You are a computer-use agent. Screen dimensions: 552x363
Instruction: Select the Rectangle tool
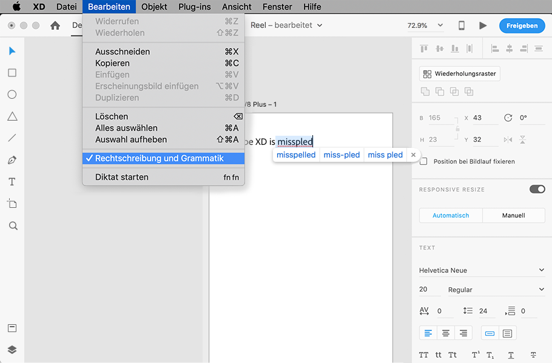click(x=12, y=73)
